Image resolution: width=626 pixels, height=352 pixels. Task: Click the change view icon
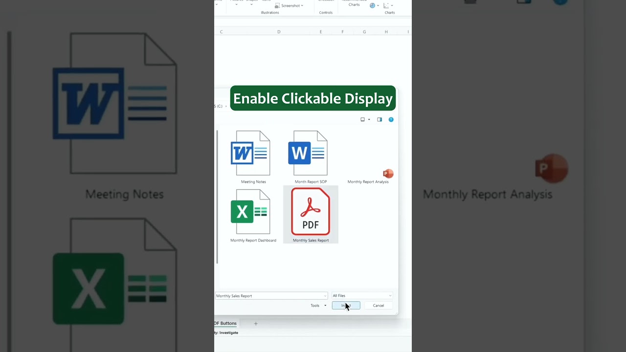[x=362, y=119]
